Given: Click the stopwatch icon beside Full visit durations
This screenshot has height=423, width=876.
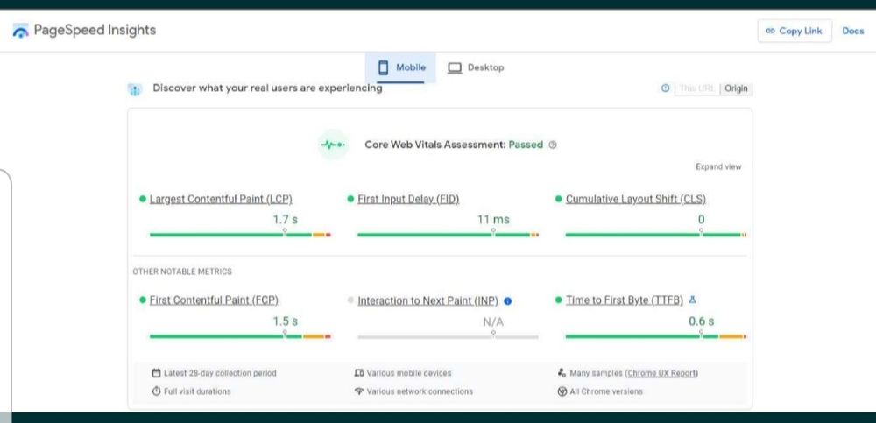Looking at the screenshot, I should [x=157, y=391].
